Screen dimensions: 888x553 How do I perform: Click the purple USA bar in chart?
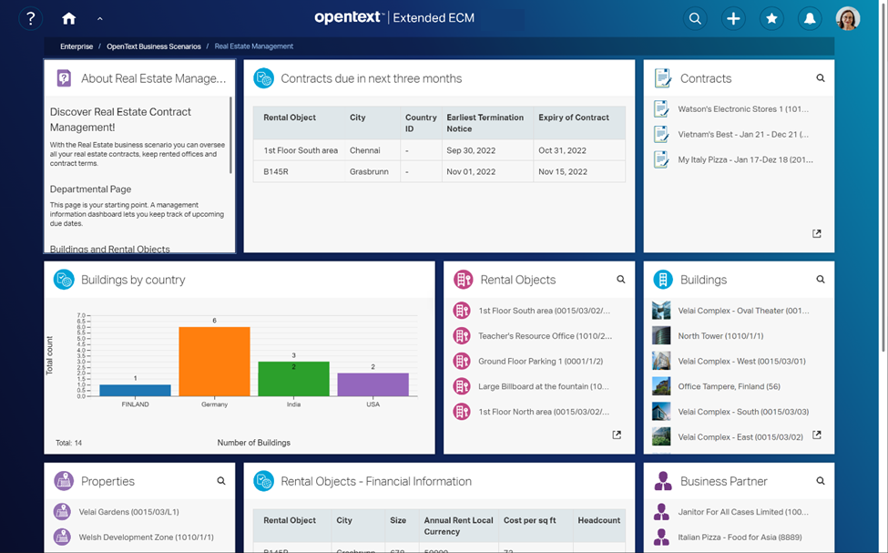pyautogui.click(x=373, y=384)
